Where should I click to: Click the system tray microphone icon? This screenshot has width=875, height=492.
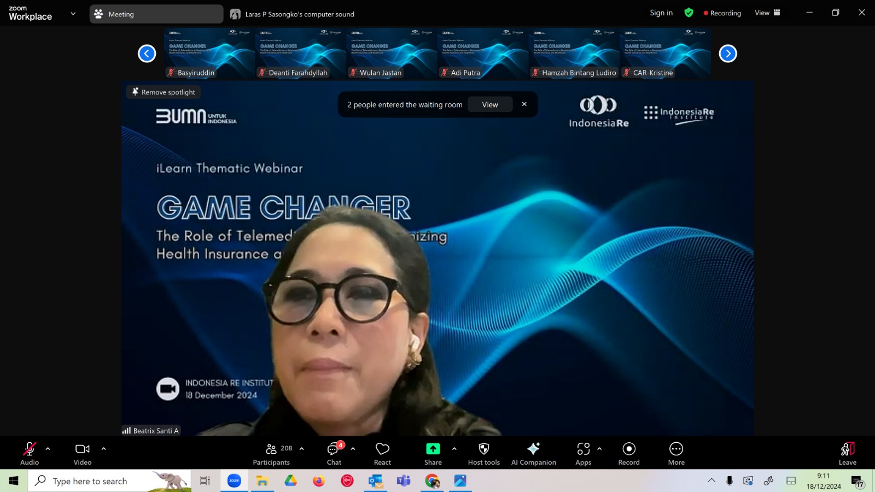click(x=730, y=481)
